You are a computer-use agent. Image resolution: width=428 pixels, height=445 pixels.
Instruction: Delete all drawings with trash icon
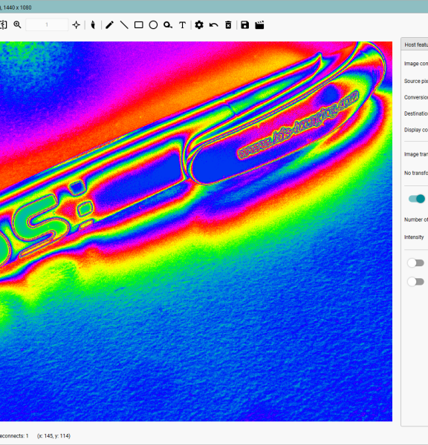click(228, 25)
